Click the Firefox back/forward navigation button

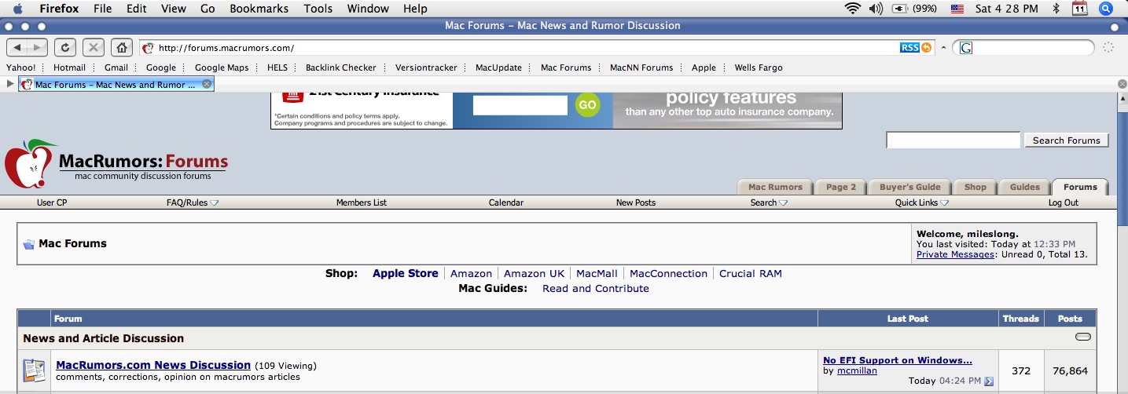[x=28, y=48]
